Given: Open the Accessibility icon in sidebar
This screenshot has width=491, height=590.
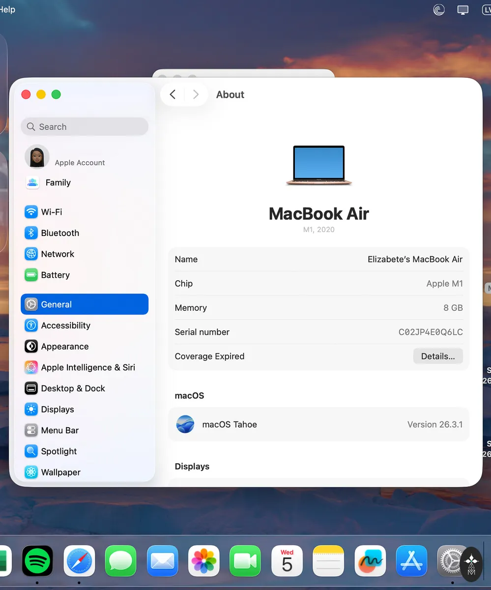Looking at the screenshot, I should click(x=31, y=325).
